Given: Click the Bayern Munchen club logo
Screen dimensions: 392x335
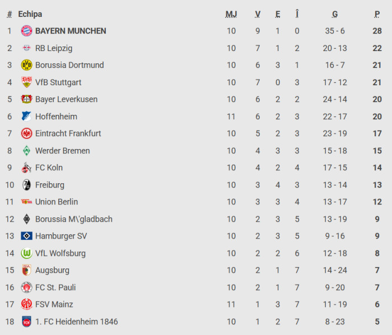Looking at the screenshot, I should click(26, 31).
